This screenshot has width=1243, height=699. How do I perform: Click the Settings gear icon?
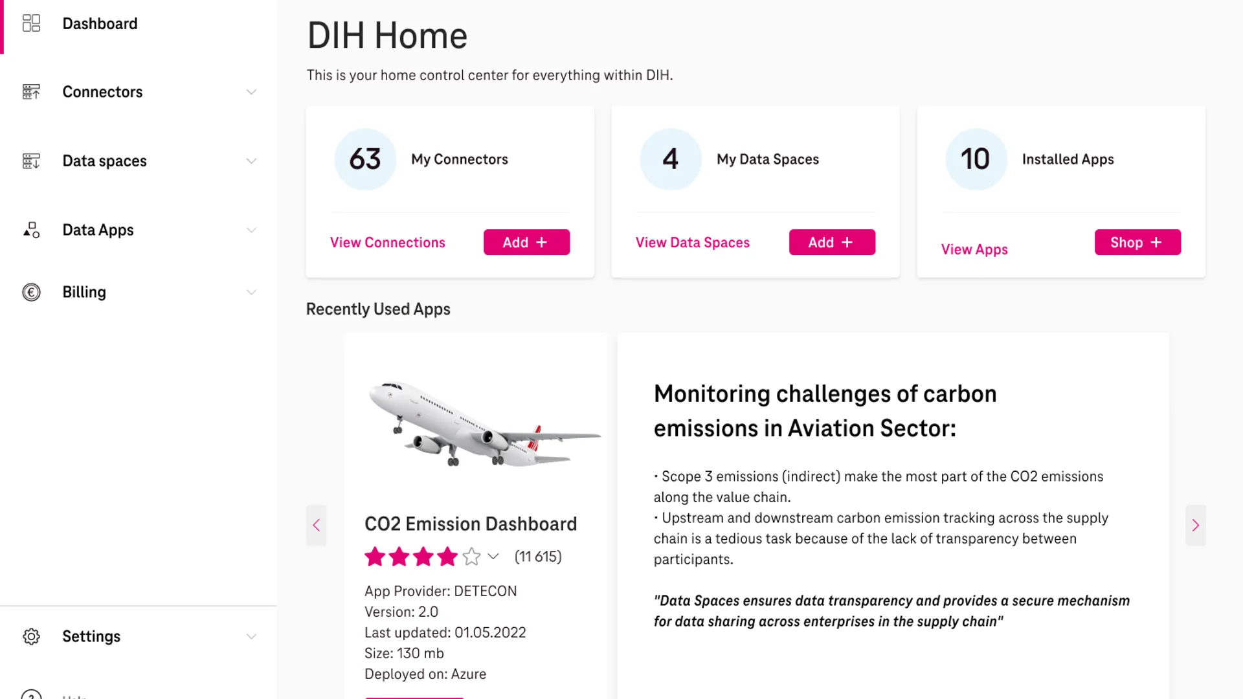(31, 636)
